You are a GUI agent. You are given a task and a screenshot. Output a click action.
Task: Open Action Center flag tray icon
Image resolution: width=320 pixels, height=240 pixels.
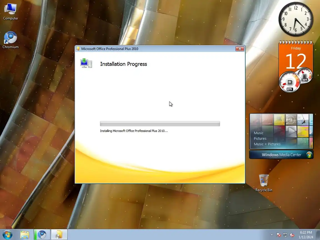coord(278,235)
